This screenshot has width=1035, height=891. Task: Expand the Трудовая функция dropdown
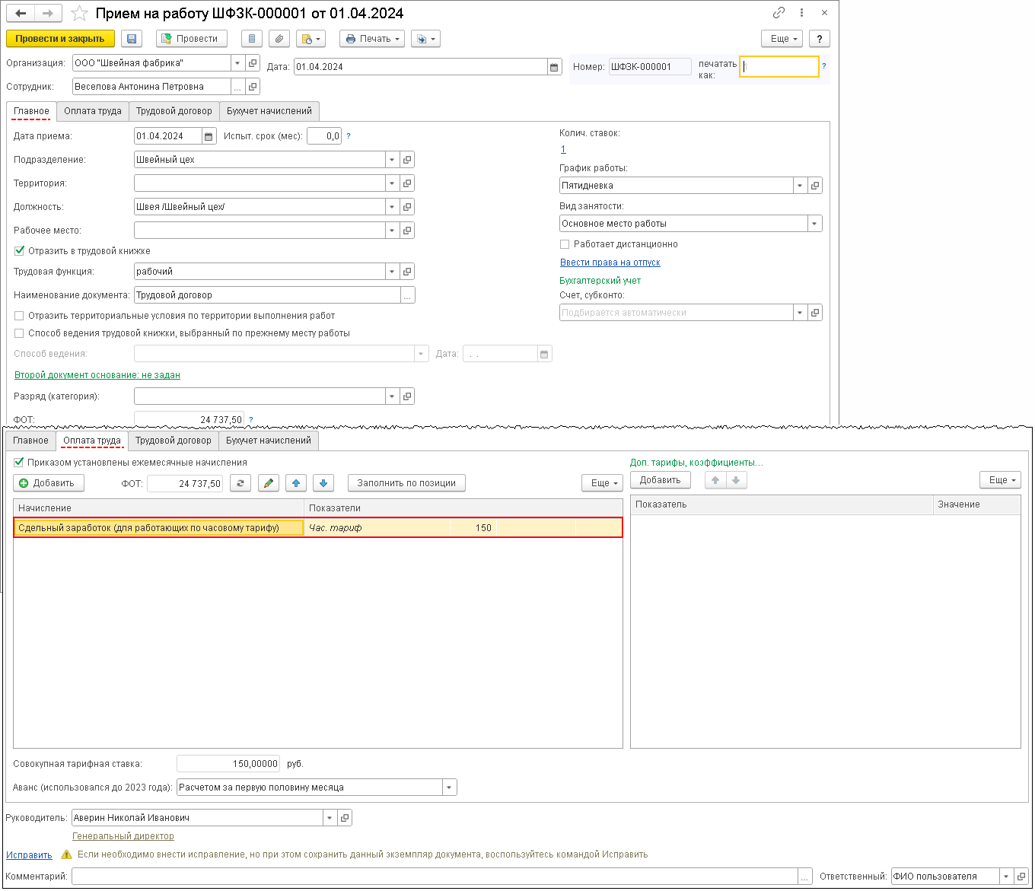pos(392,272)
